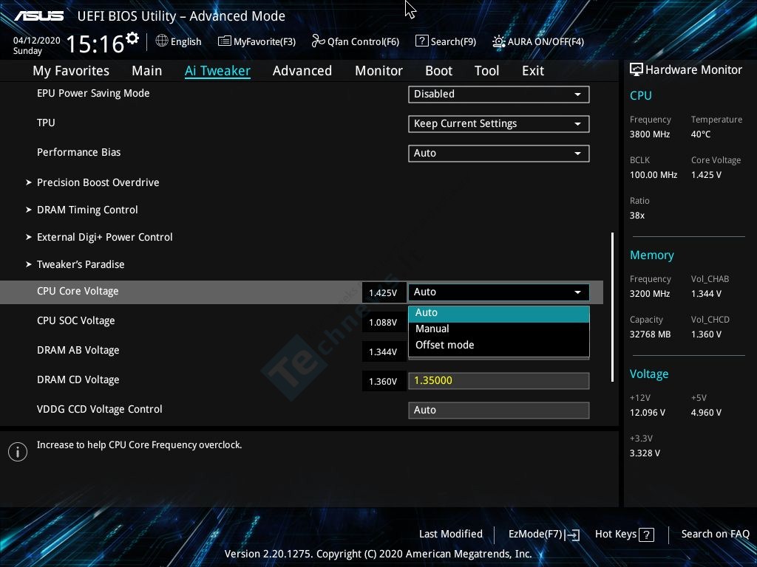Click the VDDG CCD Voltage Control field
The width and height of the screenshot is (757, 567).
click(x=499, y=410)
